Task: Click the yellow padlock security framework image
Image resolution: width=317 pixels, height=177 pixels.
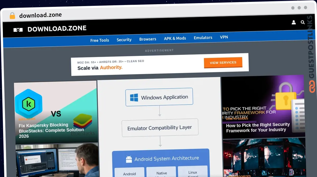Action: coord(263,107)
